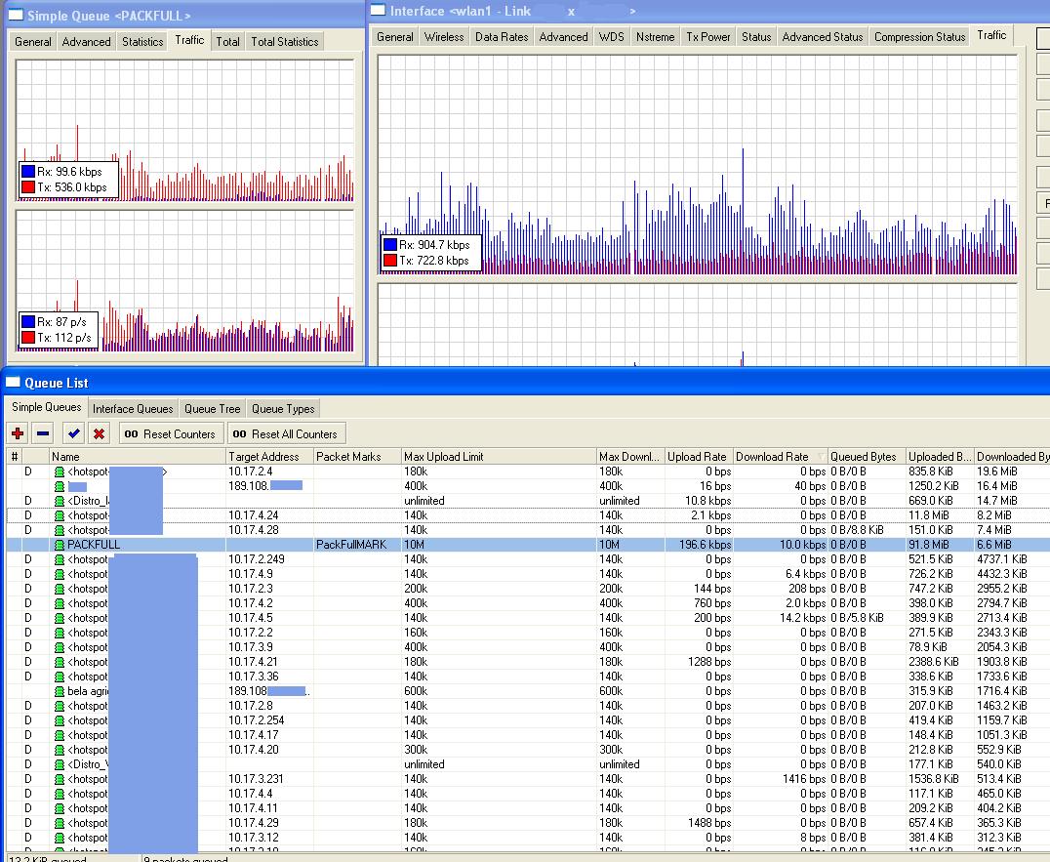This screenshot has width=1050, height=862.
Task: Select the Nstreme tab in the wlan1 window
Action: pyautogui.click(x=654, y=37)
